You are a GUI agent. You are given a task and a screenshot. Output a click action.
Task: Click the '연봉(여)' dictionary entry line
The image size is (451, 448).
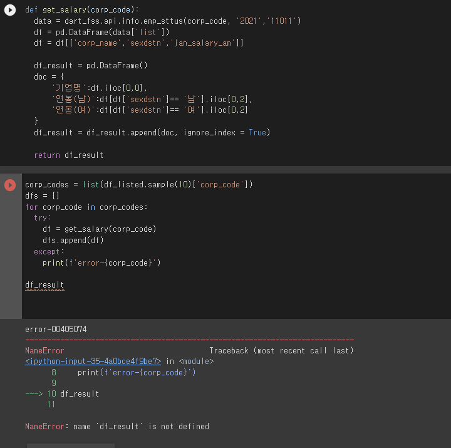(150, 110)
